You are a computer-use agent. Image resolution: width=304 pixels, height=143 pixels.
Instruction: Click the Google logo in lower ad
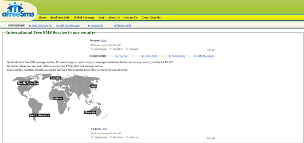pyautogui.click(x=211, y=138)
